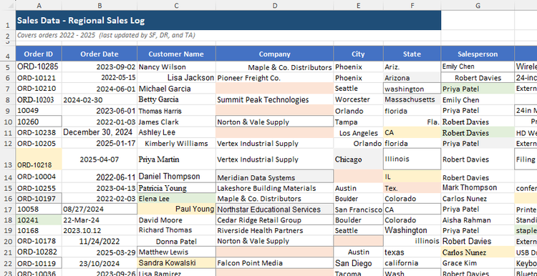Select the Massachusetts state cell
The height and width of the screenshot is (276, 537).
tap(412, 100)
